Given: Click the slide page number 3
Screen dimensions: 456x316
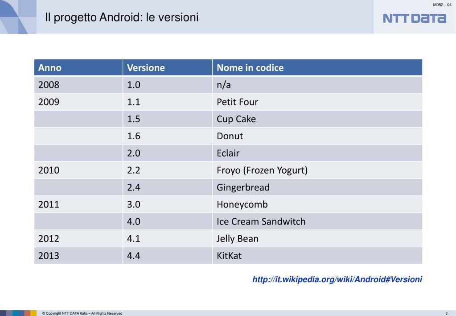Looking at the screenshot, I should 446,313.
